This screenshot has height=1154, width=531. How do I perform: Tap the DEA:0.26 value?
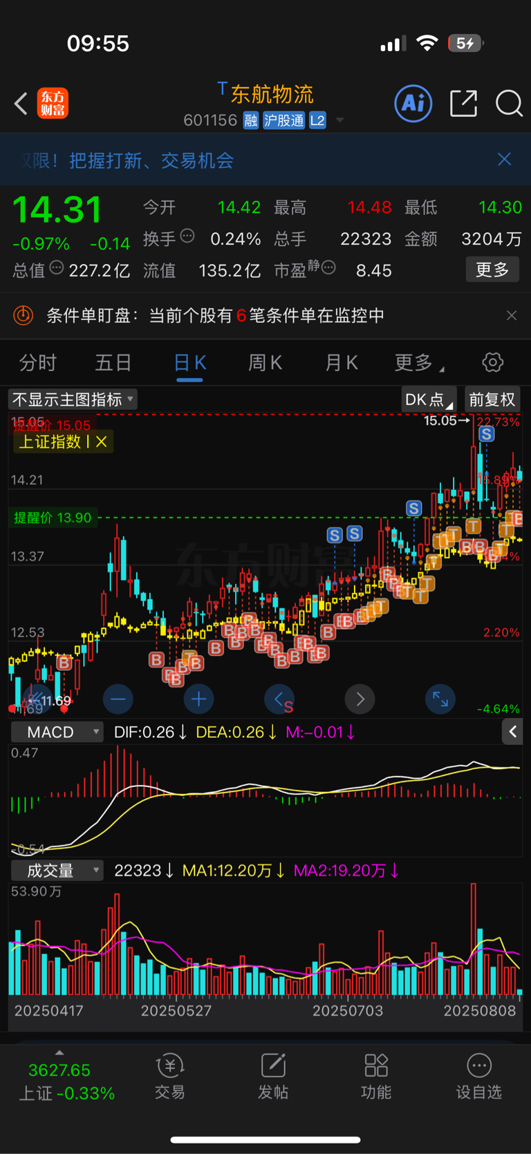pos(236,732)
